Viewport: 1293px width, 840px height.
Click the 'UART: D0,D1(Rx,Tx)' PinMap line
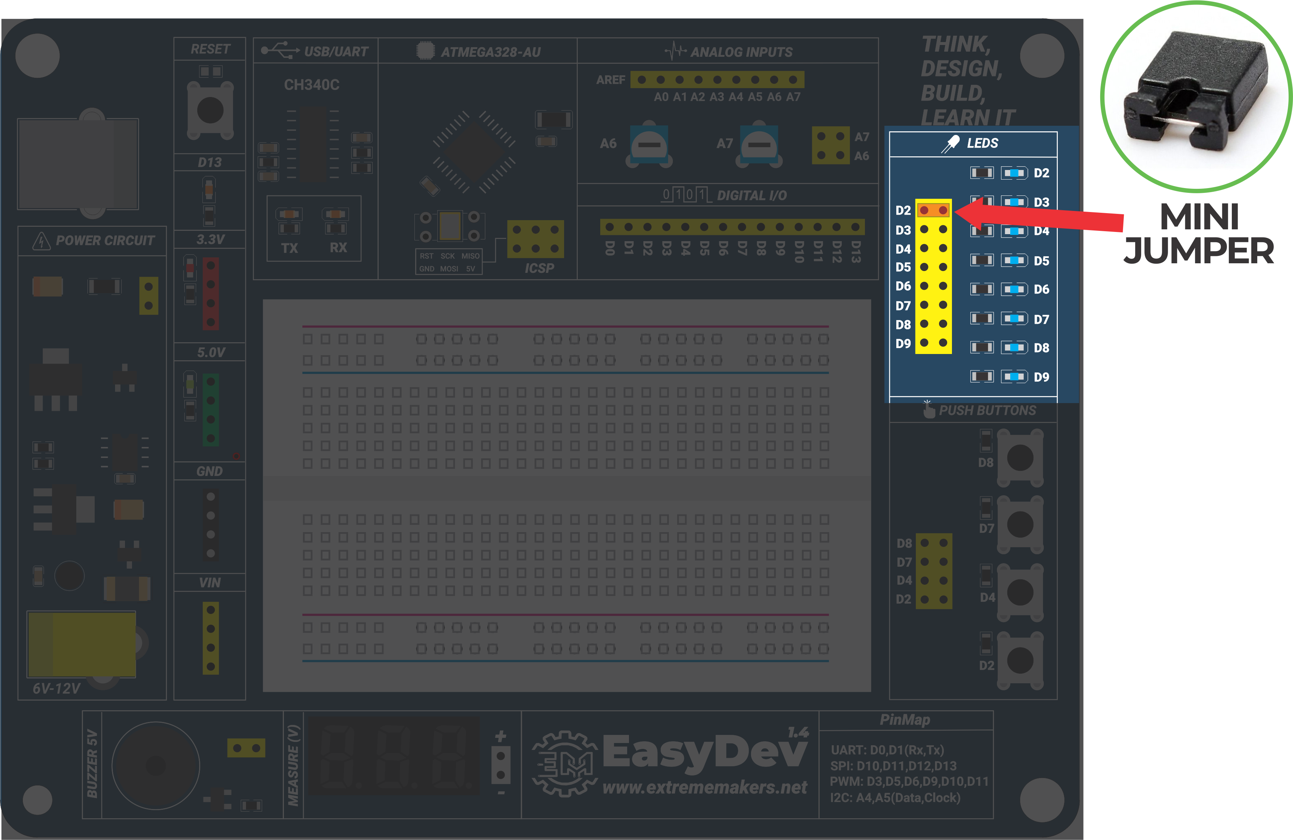pyautogui.click(x=888, y=750)
